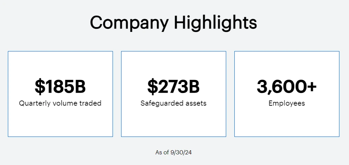Image resolution: width=349 pixels, height=165 pixels.
Task: Click the digits 185 in first card
Action: (60, 86)
